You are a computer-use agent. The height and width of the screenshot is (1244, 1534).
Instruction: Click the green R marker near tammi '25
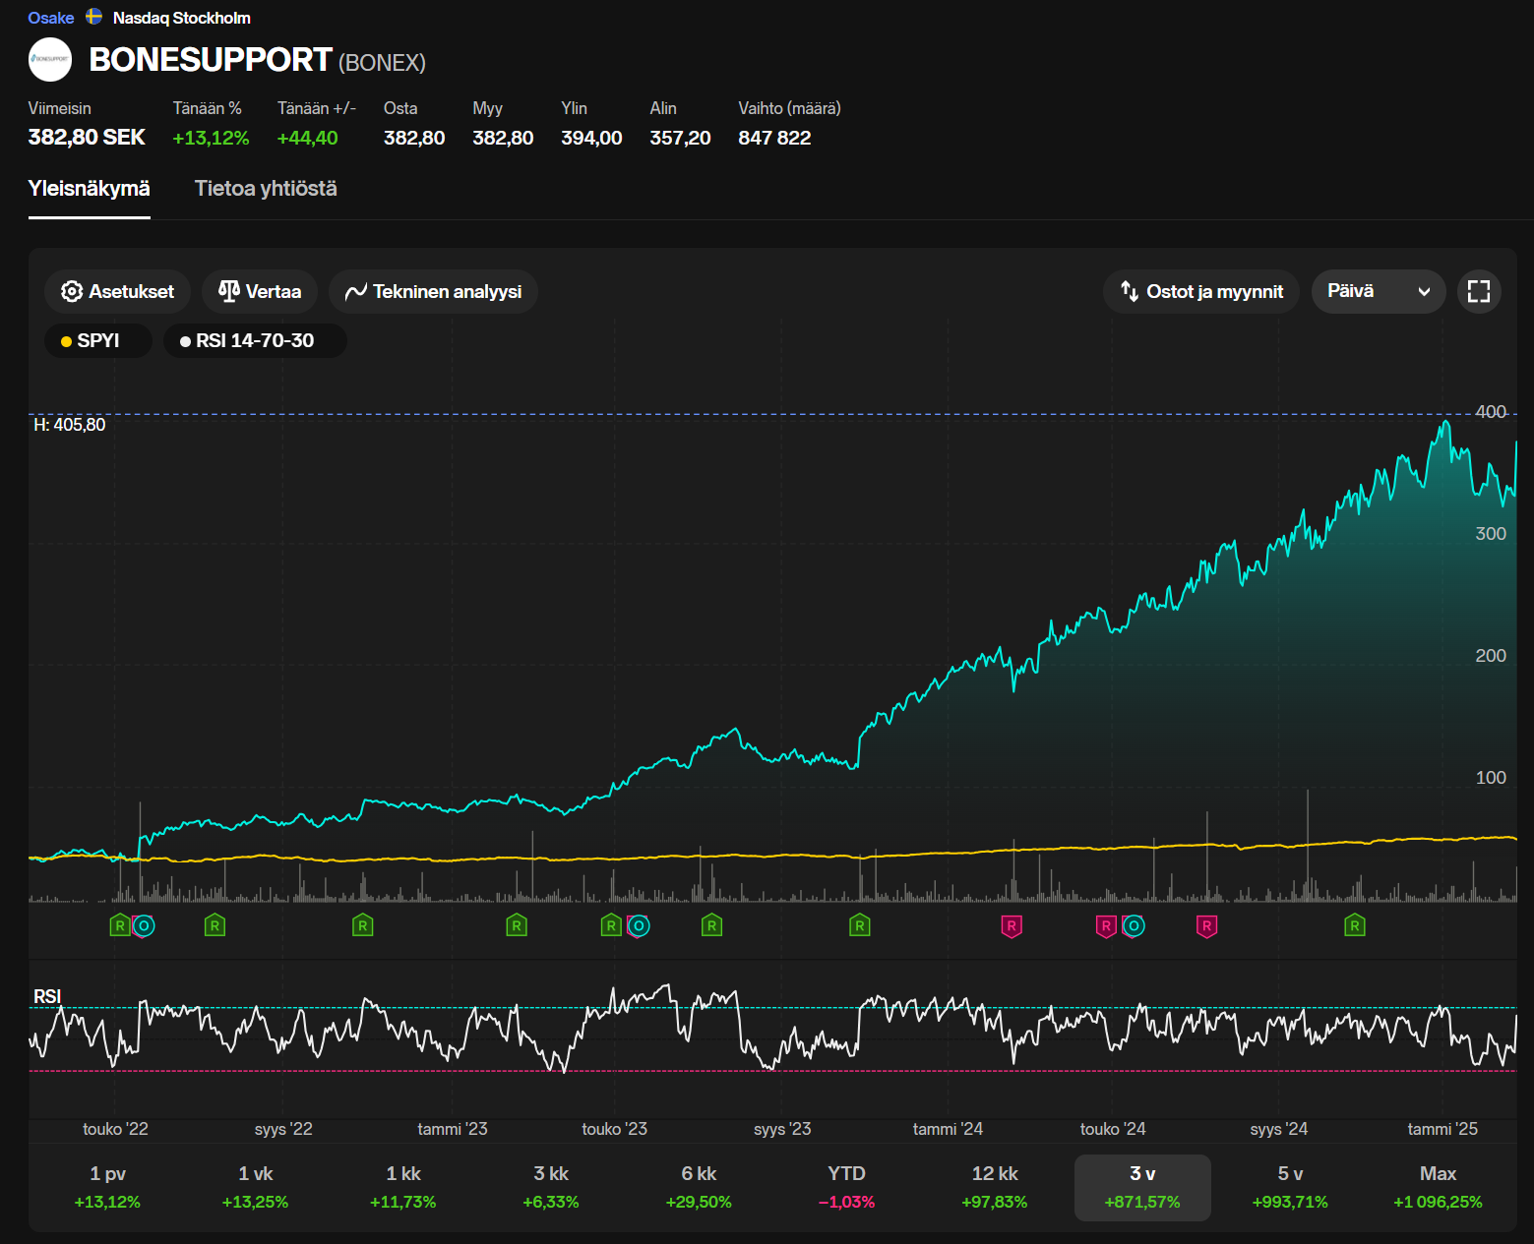tap(1354, 925)
